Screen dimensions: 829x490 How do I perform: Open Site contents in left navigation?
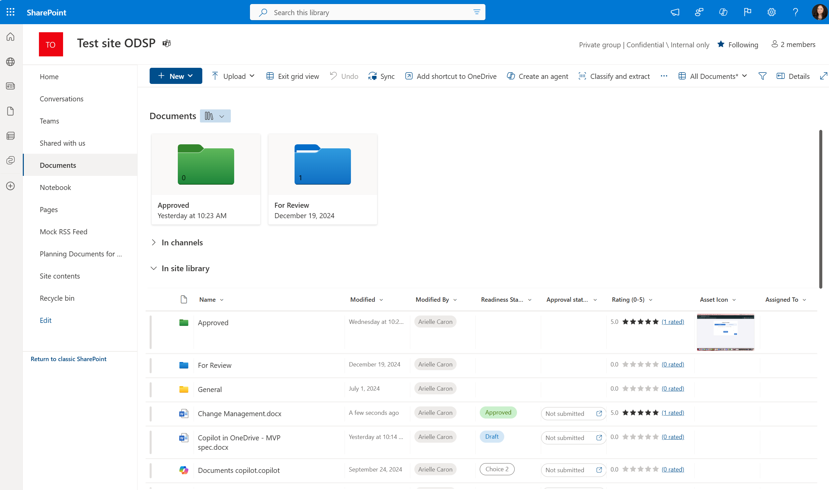coord(60,276)
